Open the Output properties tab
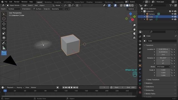 coord(140,45)
